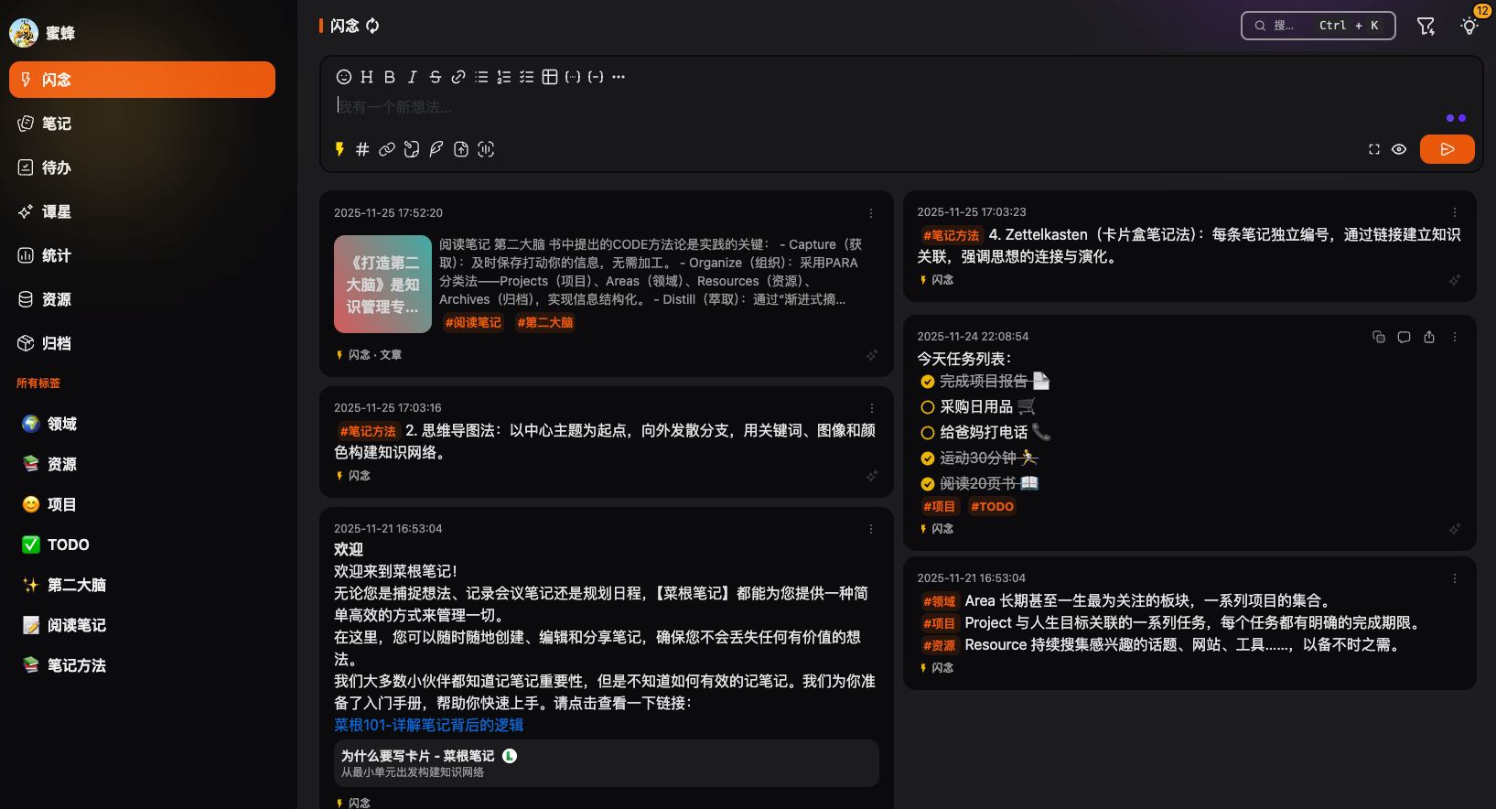The image size is (1496, 809).
Task: Expand the editor to fullscreen
Action: pos(1373,149)
